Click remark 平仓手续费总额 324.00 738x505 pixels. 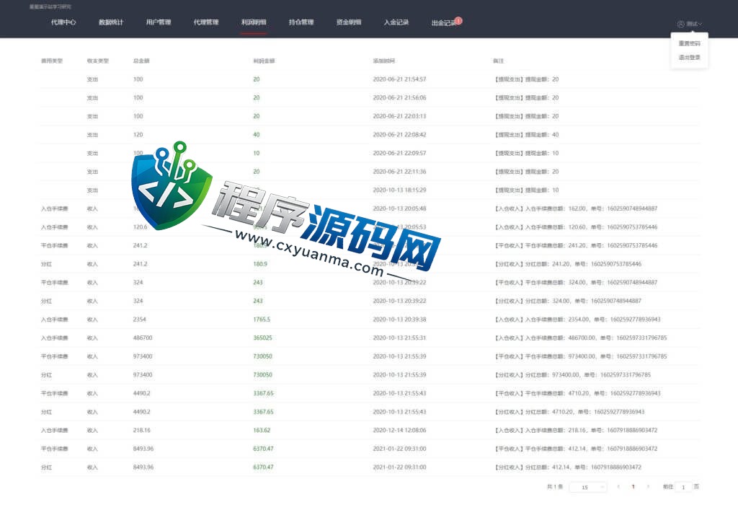click(x=575, y=282)
